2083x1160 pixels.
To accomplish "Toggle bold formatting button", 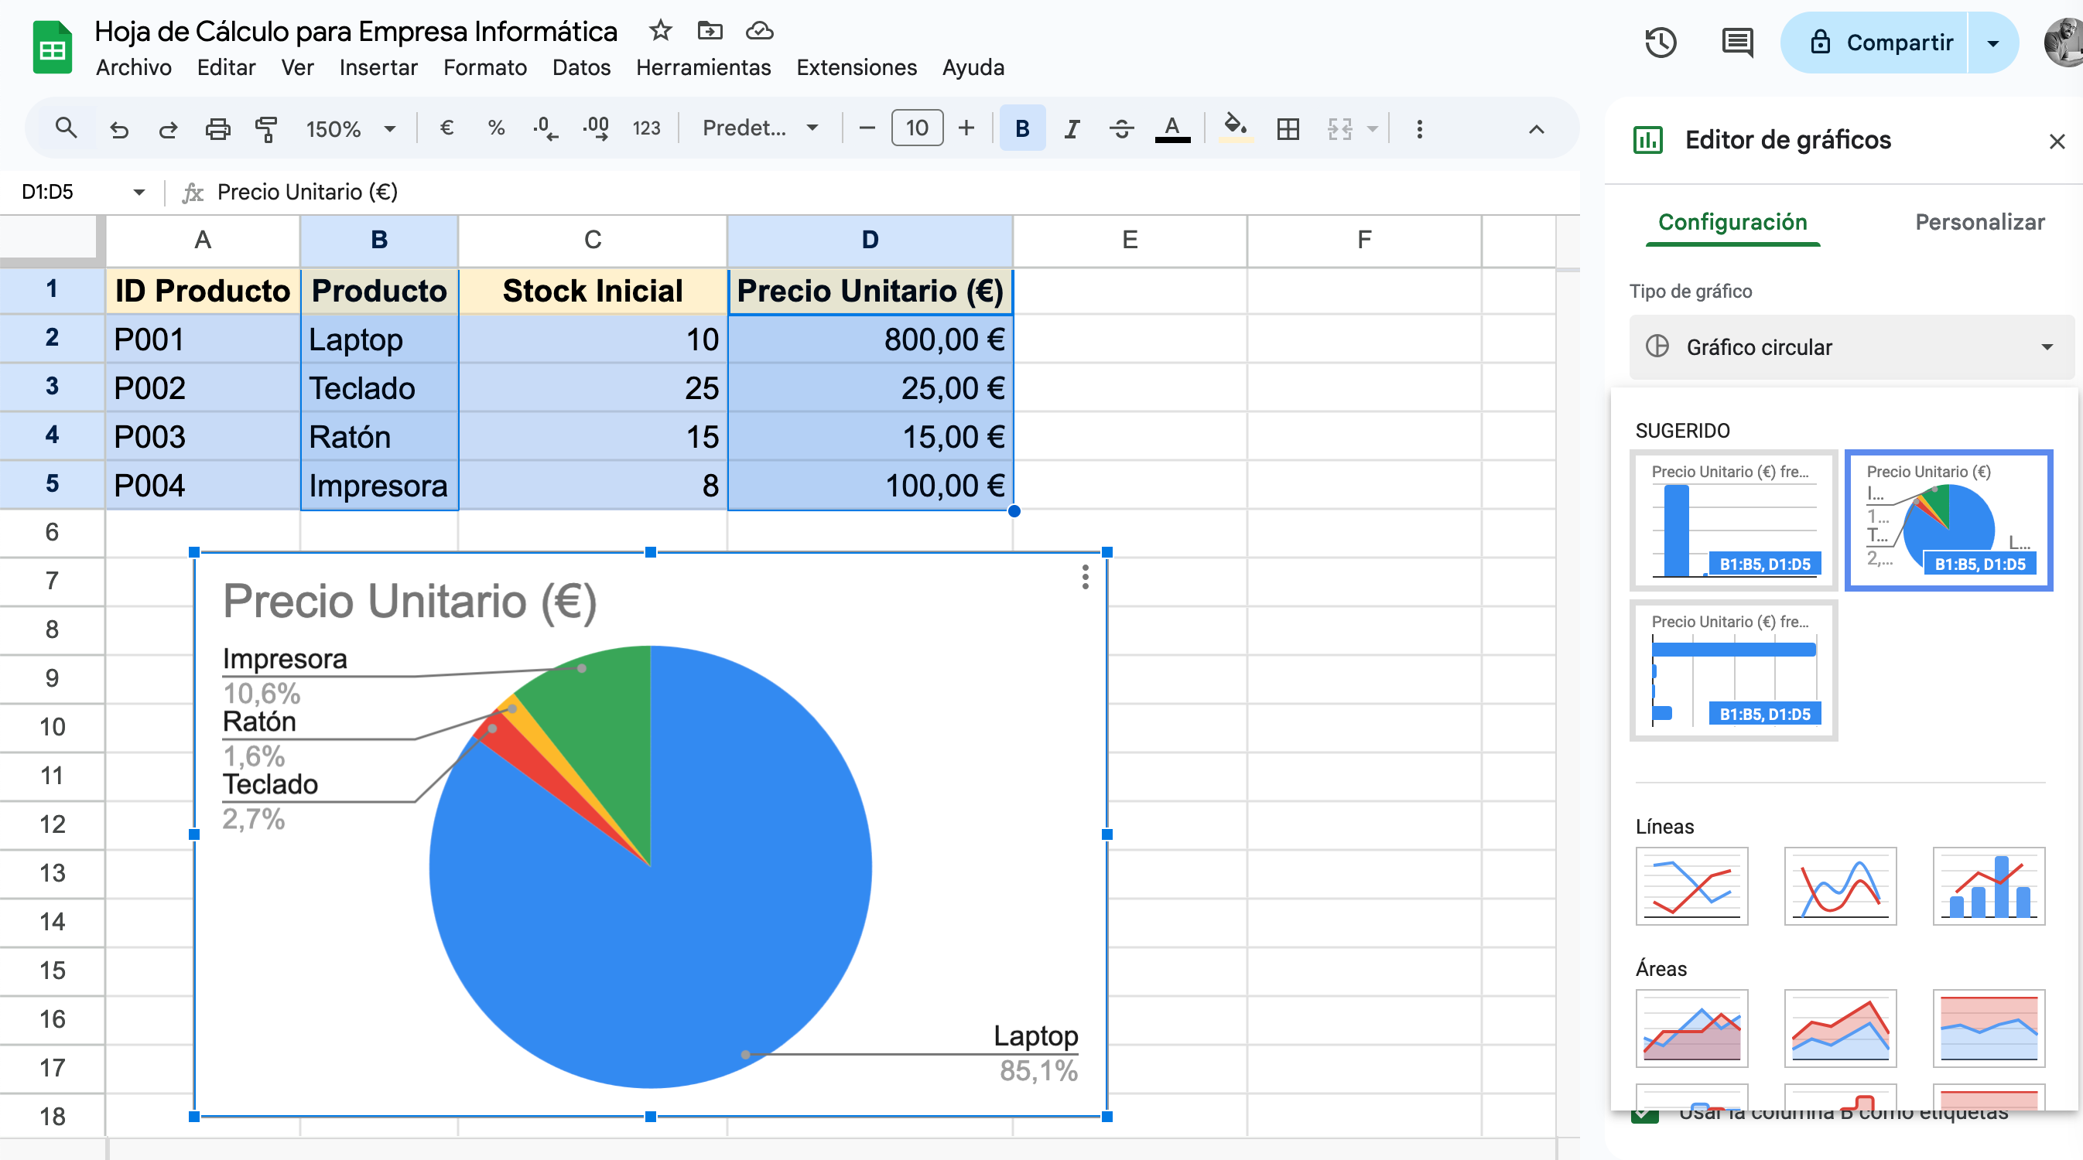I will [x=1022, y=128].
